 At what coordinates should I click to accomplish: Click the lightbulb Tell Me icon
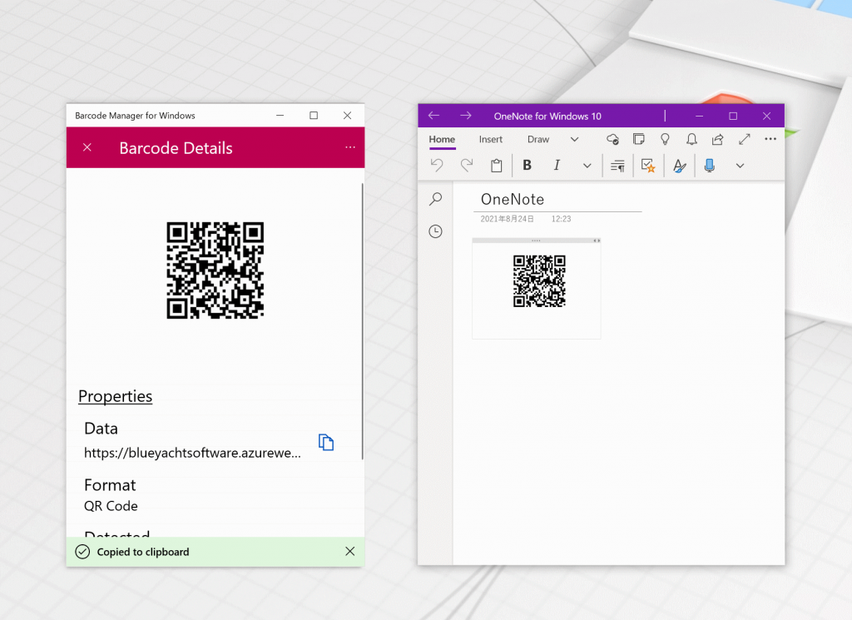click(665, 140)
